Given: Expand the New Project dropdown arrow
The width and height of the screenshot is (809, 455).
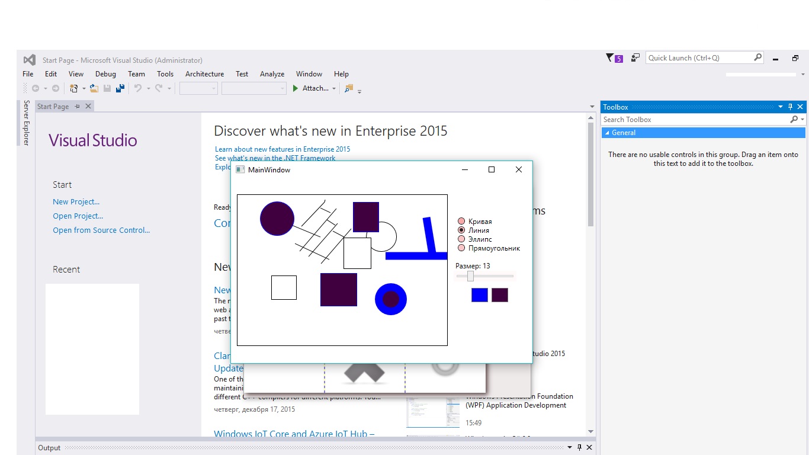Looking at the screenshot, I should click(x=84, y=89).
